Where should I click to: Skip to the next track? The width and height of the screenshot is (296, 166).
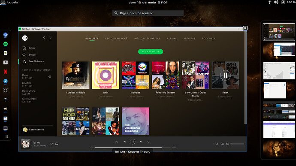coord(141,142)
